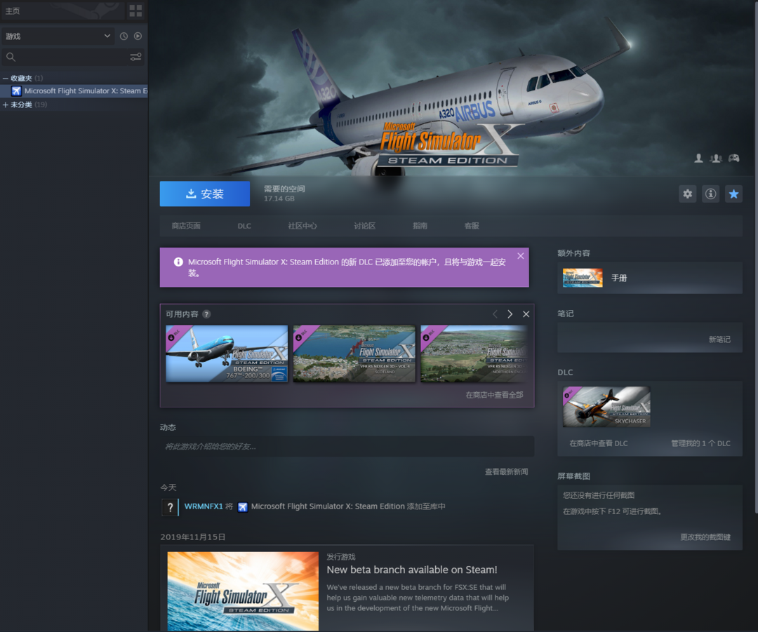This screenshot has width=758, height=632.
Task: Click 更改我的截图键 link
Action: [705, 537]
